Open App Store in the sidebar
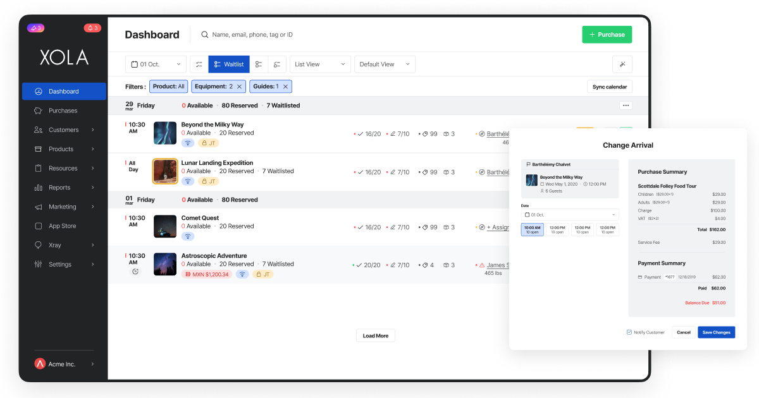The width and height of the screenshot is (759, 398). tap(64, 226)
